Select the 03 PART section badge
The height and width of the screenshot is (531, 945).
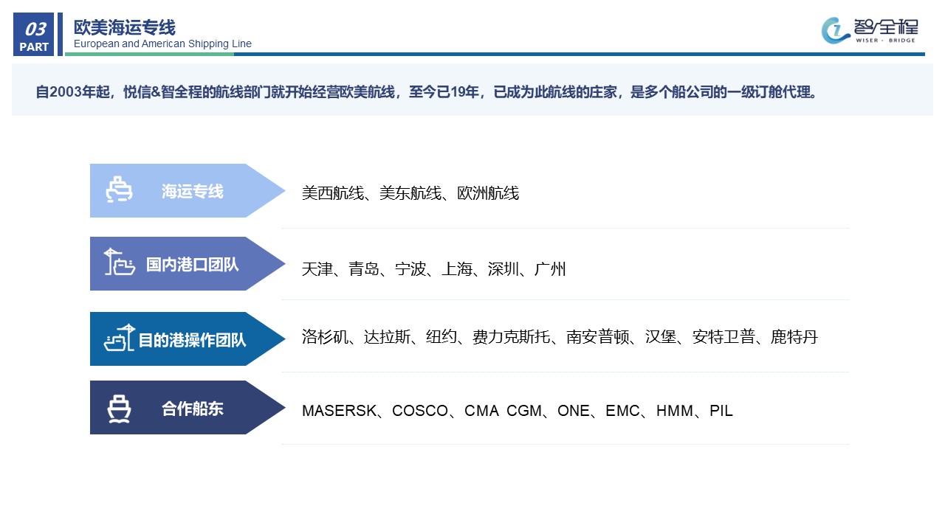coord(34,35)
